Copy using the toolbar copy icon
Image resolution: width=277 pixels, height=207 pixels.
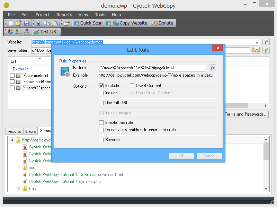[x=47, y=23]
